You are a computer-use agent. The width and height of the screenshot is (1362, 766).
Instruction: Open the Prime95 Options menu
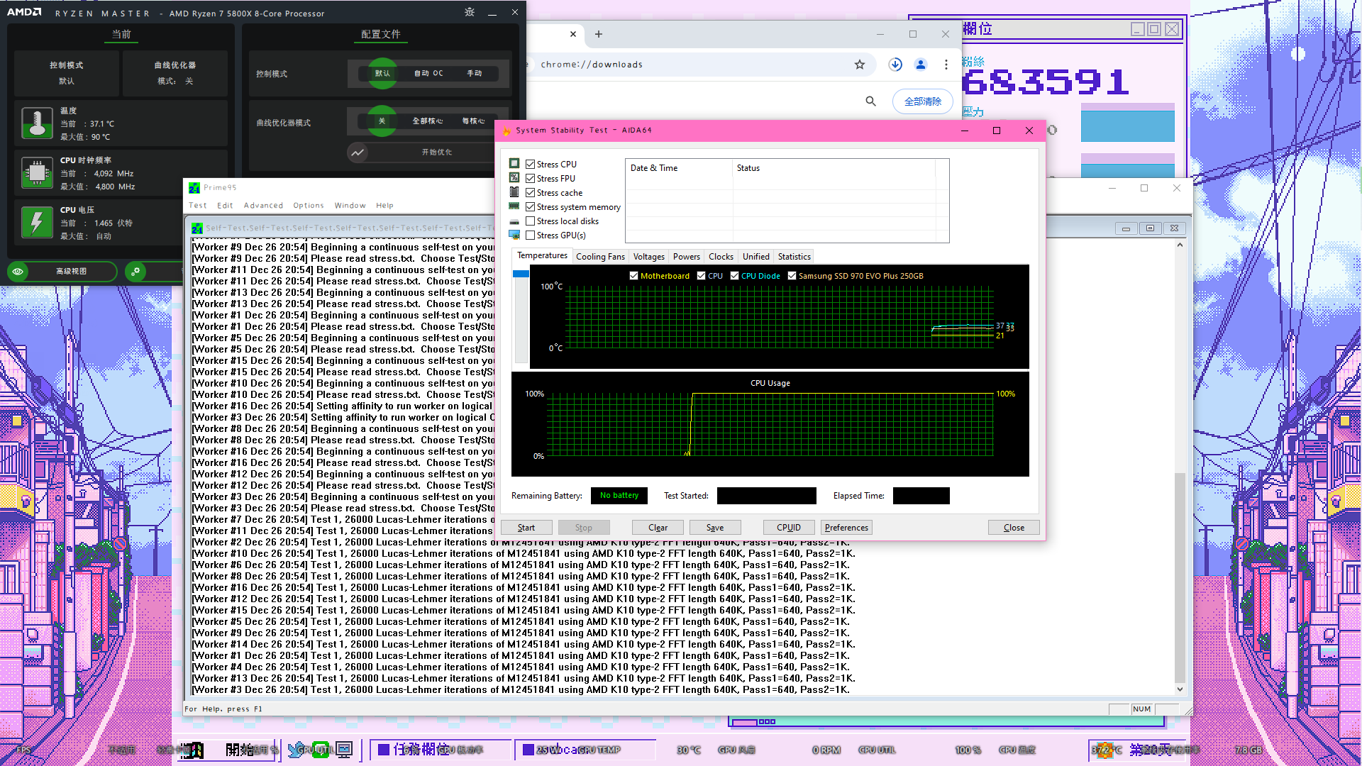[309, 206]
